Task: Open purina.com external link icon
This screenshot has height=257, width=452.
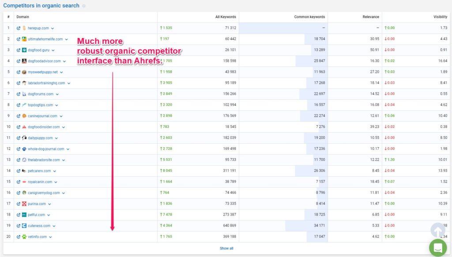Action: click(x=19, y=204)
